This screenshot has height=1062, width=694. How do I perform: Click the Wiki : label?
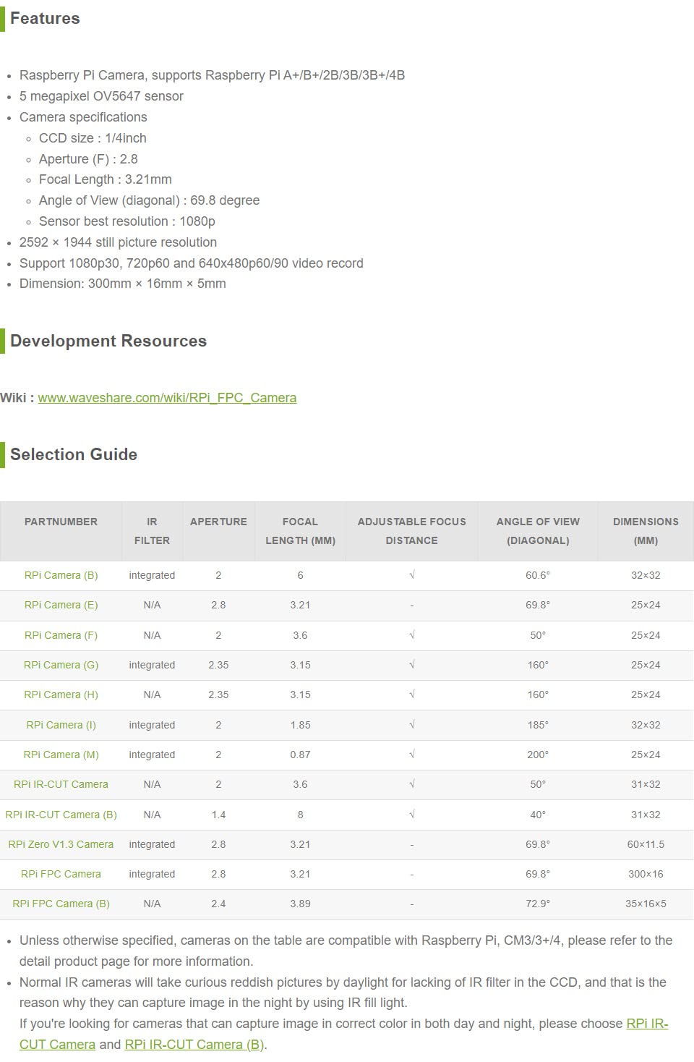click(17, 398)
